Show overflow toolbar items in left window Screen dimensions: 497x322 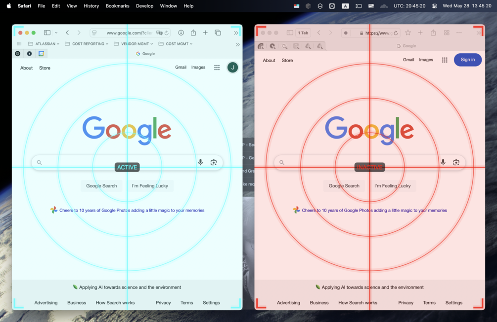point(236,33)
